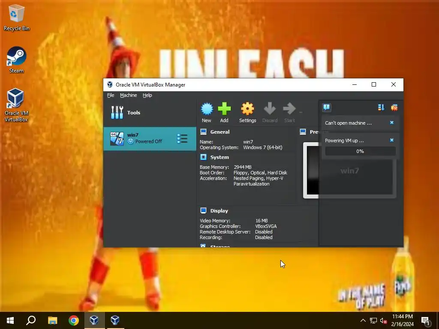Click the muted volume tray icon

(383, 320)
